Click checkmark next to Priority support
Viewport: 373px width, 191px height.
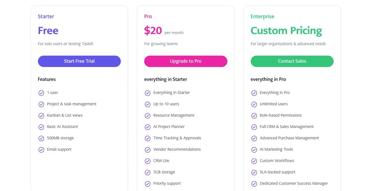point(148,184)
